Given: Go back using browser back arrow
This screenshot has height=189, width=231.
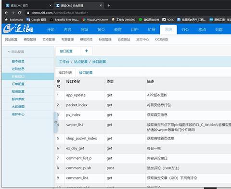Looking at the screenshot, I should pos(6,13).
